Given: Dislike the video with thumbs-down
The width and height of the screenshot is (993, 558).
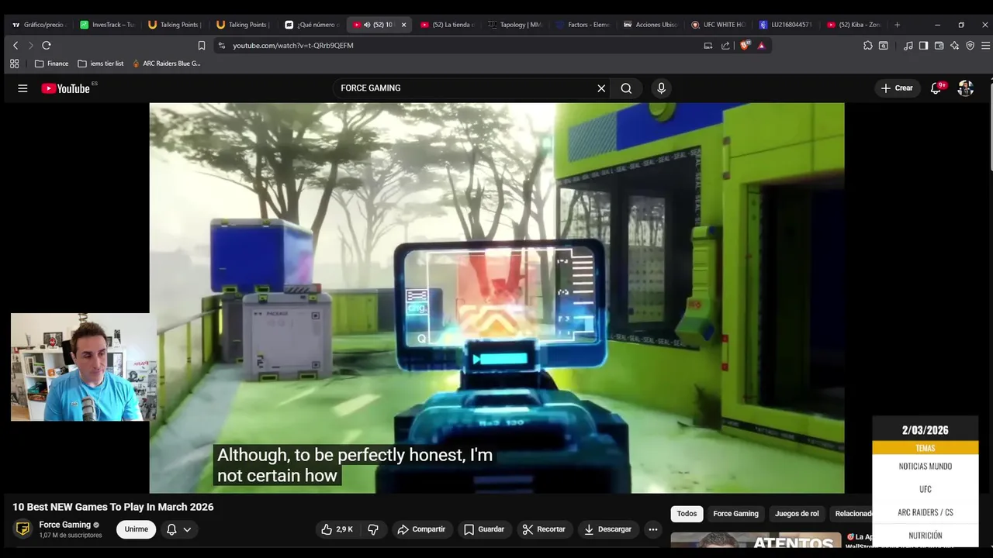Looking at the screenshot, I should [x=373, y=529].
